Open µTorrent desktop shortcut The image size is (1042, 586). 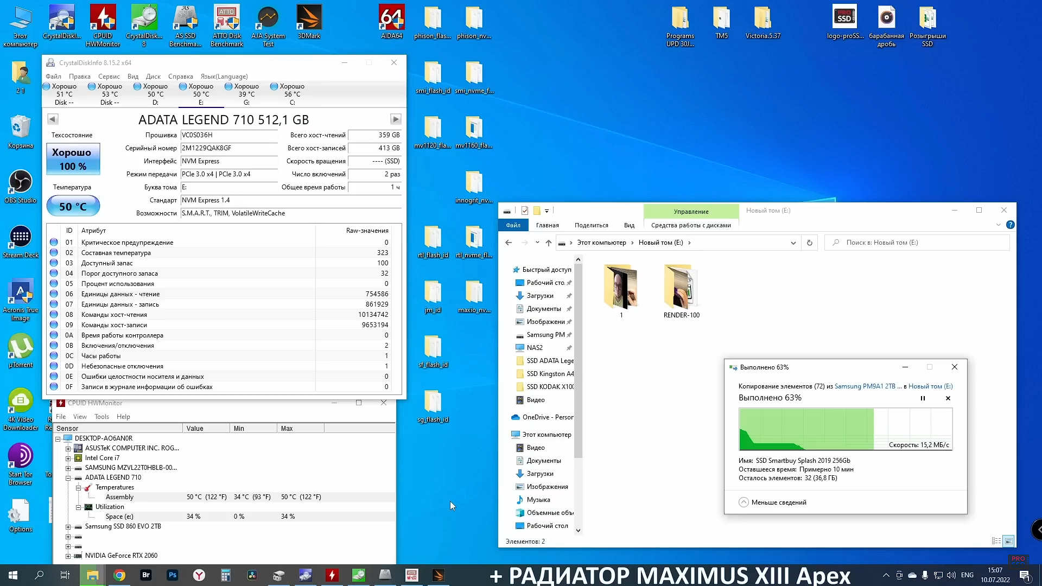pos(21,351)
